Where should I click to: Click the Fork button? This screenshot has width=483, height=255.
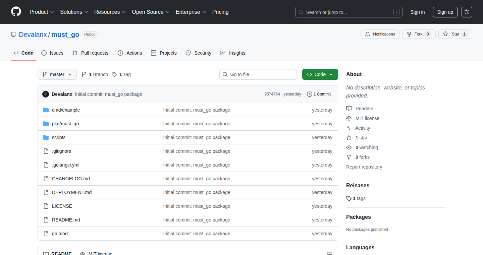(419, 34)
